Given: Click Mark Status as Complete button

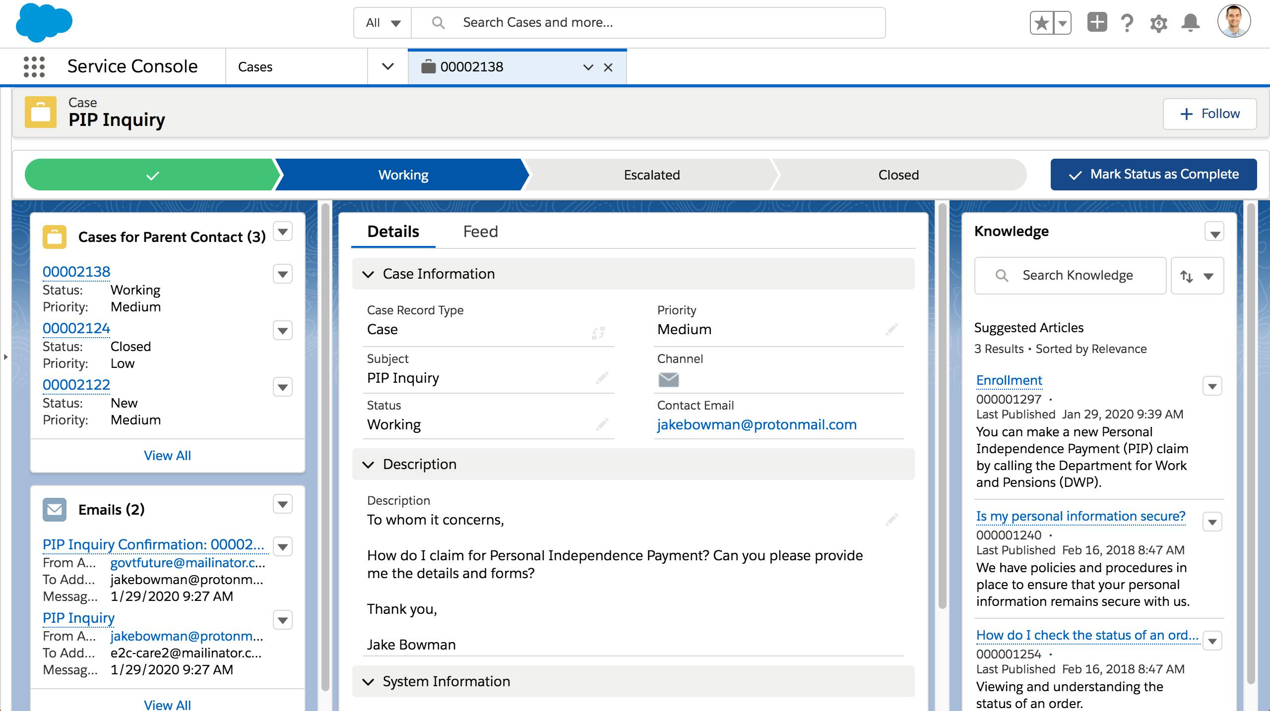Looking at the screenshot, I should [1153, 175].
